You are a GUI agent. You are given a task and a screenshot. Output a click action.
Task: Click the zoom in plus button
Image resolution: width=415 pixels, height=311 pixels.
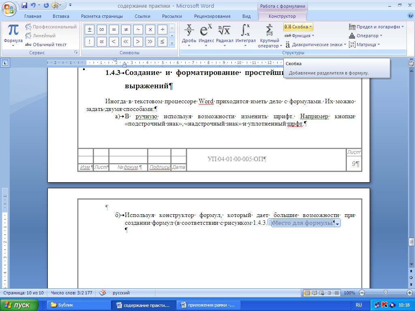click(409, 293)
